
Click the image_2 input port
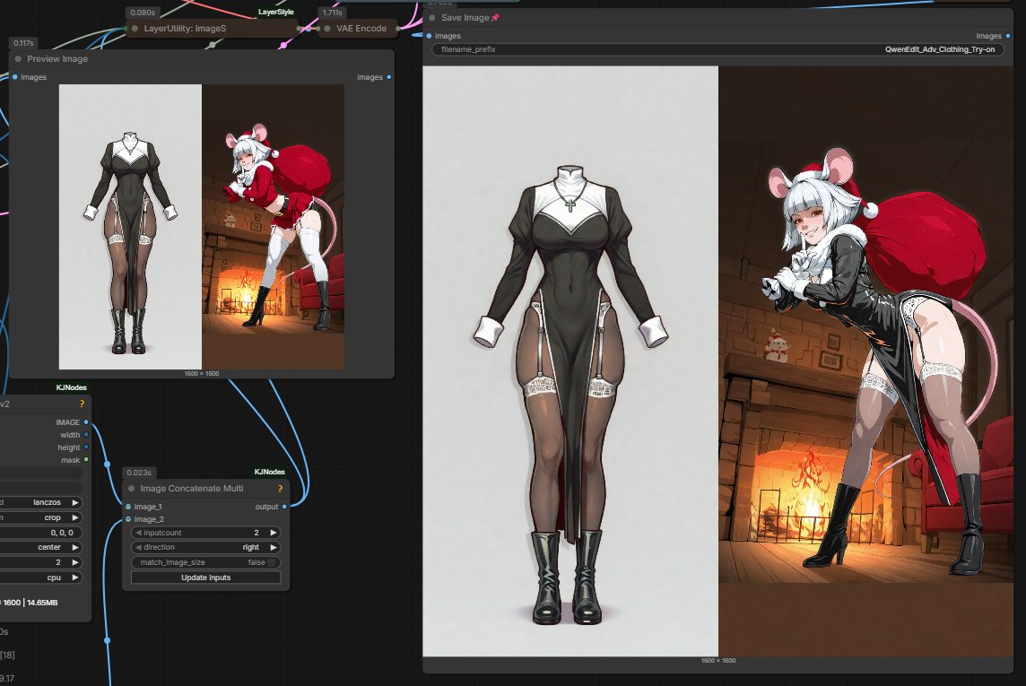pyautogui.click(x=128, y=519)
